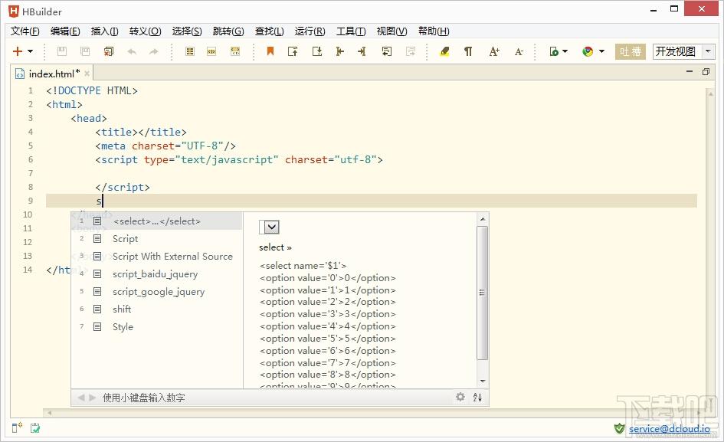Image resolution: width=724 pixels, height=442 pixels.
Task: Click the Close All files icon
Action: click(x=109, y=51)
